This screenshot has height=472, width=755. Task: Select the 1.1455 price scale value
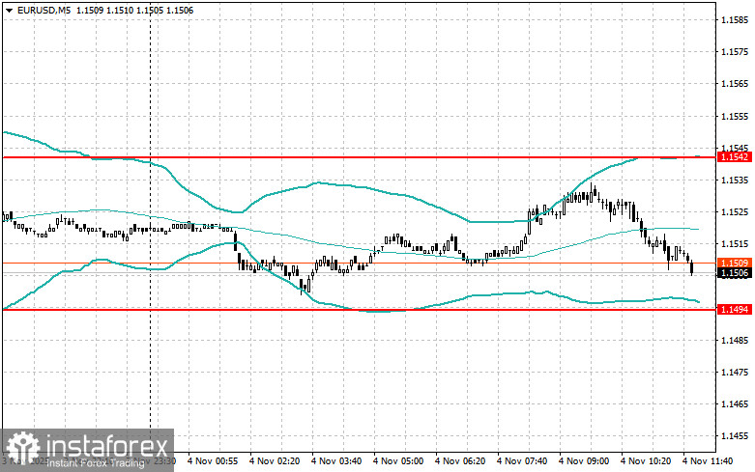735,436
